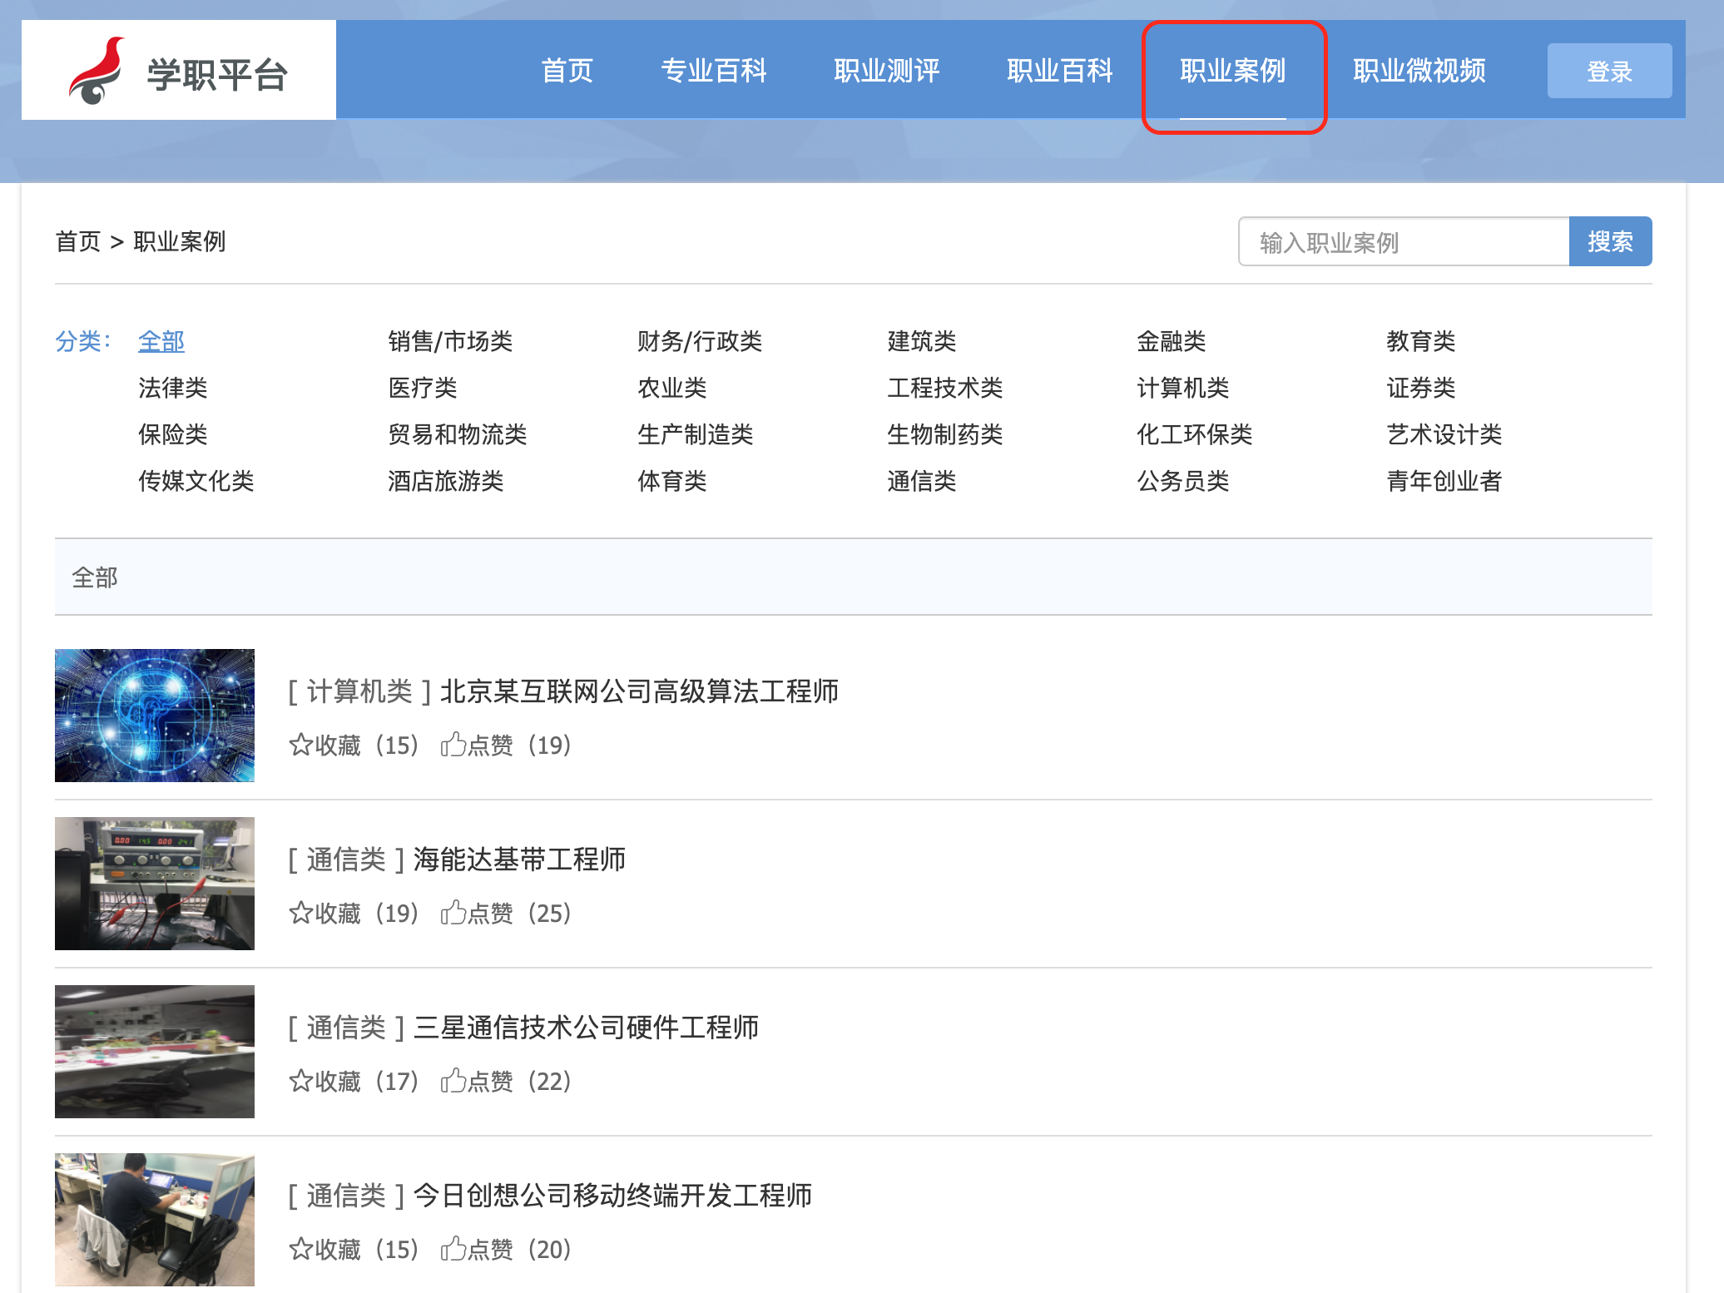Image resolution: width=1724 pixels, height=1293 pixels.
Task: Filter cases by 计算机类 category
Action: [1182, 388]
